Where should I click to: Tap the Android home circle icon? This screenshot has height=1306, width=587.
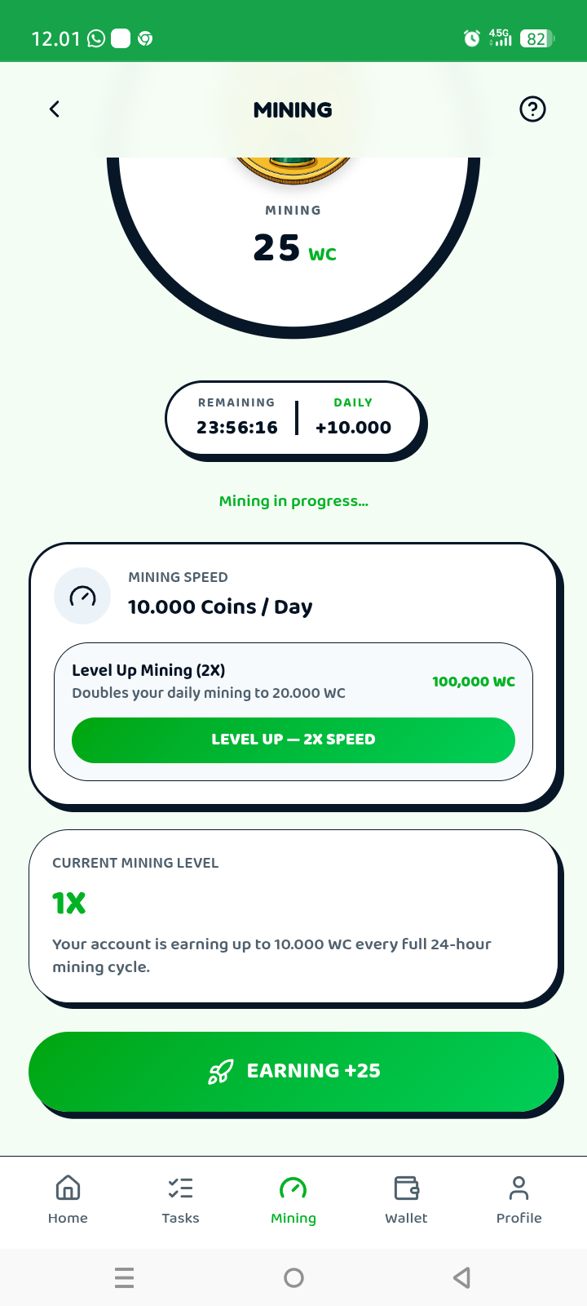point(293,1277)
